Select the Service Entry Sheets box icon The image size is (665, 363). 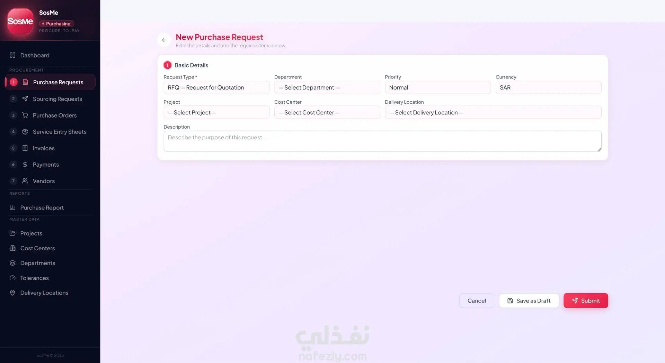click(x=25, y=132)
